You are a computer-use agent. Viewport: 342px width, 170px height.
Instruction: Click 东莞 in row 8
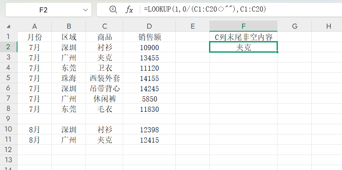pos(69,109)
